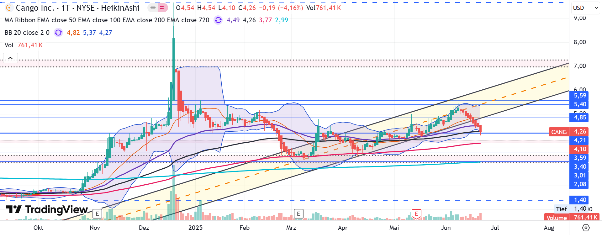The width and height of the screenshot is (602, 237).
Task: Click the earnings E marker near March
Action: pyautogui.click(x=298, y=214)
